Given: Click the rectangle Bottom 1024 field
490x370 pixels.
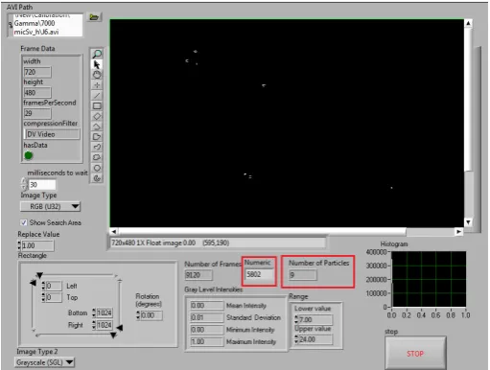Looking at the screenshot, I should 105,312.
